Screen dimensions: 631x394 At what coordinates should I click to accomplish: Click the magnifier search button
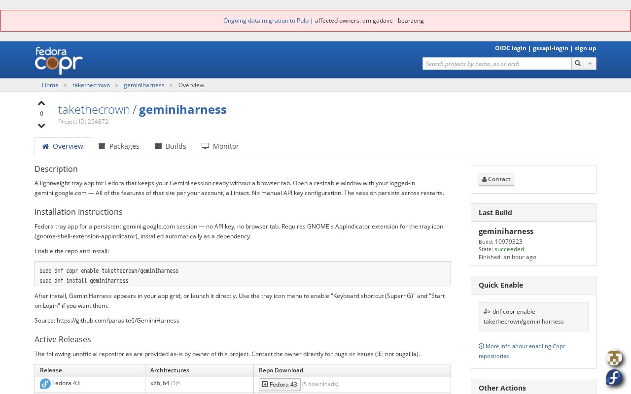tap(578, 64)
